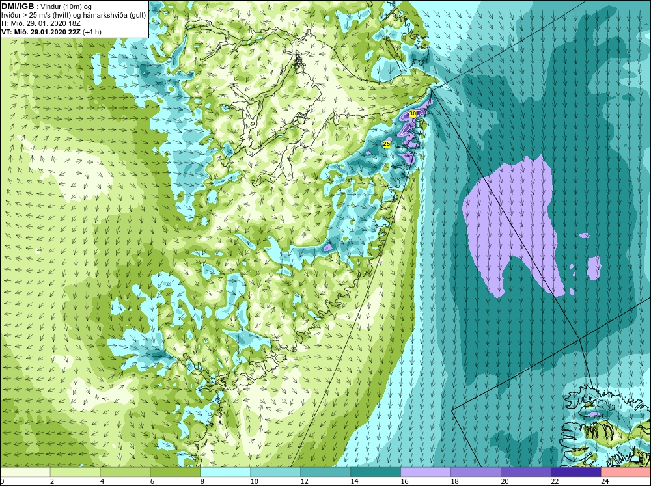Click the legend label 24
The image size is (651, 486).
point(605,481)
